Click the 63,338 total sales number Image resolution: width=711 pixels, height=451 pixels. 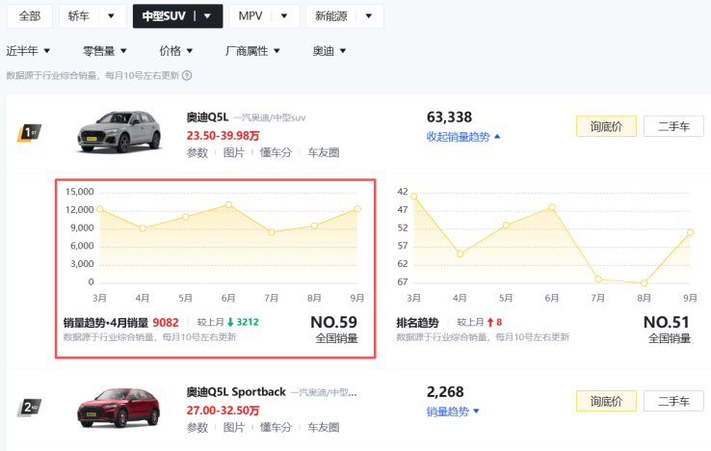tap(449, 118)
